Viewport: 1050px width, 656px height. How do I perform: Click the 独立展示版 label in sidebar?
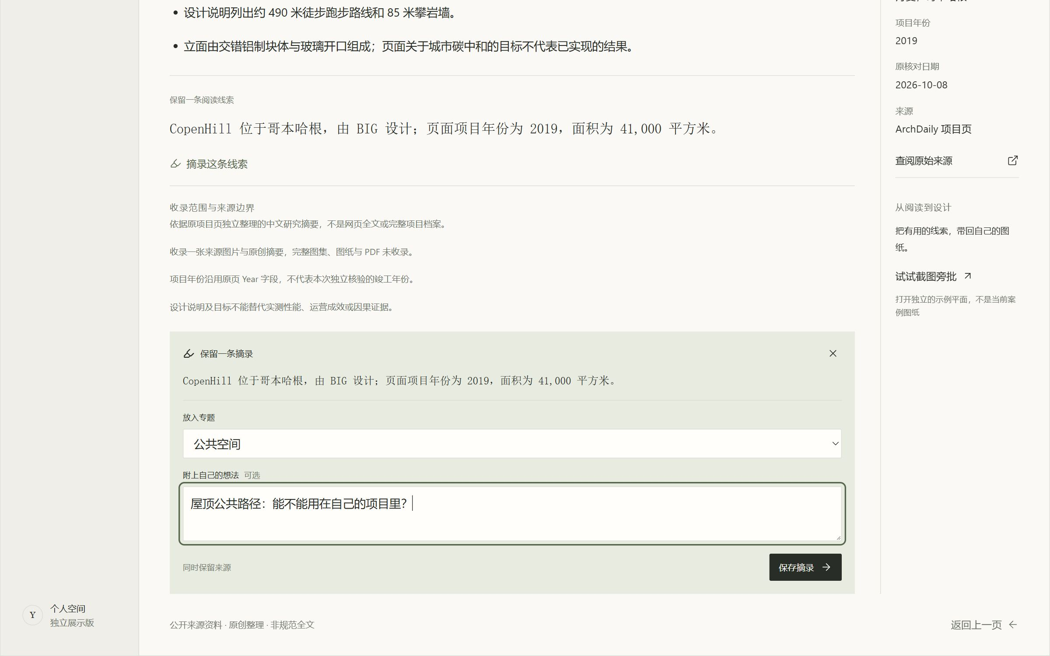pyautogui.click(x=72, y=623)
